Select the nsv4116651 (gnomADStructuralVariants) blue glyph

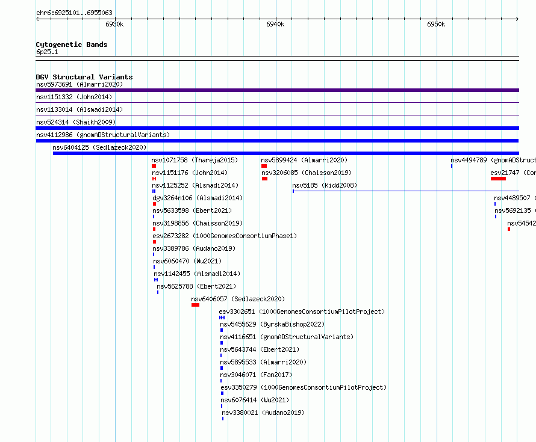click(x=222, y=343)
